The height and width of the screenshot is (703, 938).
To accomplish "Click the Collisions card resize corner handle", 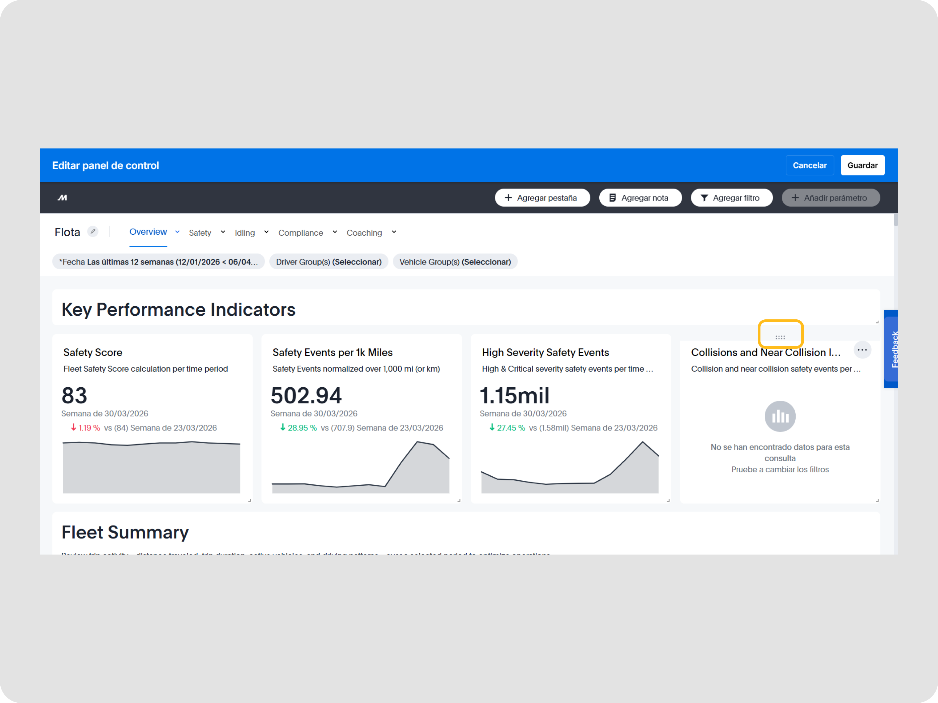I will [x=877, y=500].
